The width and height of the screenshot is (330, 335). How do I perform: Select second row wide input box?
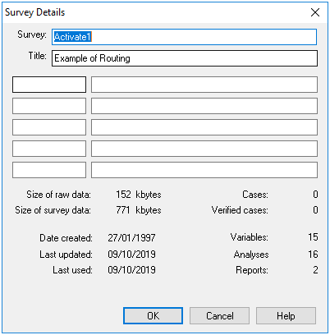tap(204, 106)
